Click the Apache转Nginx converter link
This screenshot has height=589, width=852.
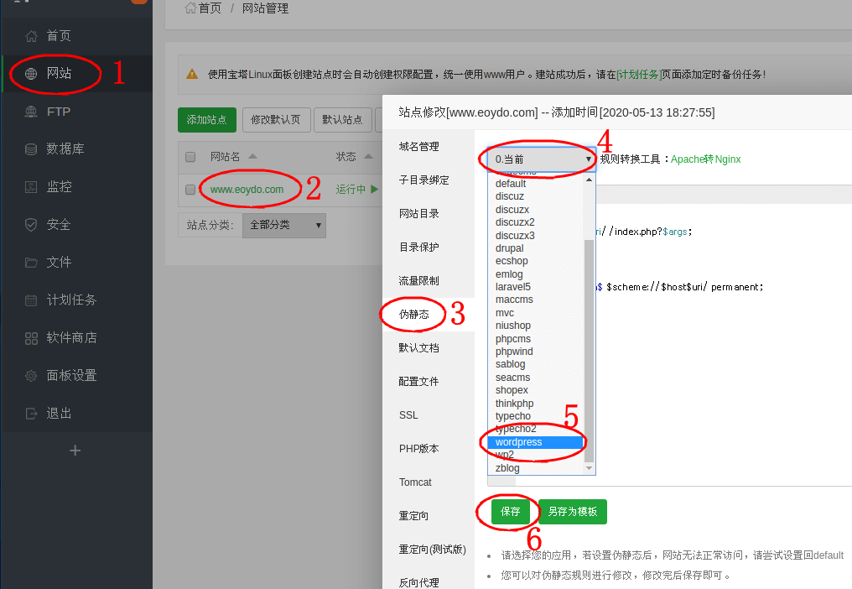(706, 159)
